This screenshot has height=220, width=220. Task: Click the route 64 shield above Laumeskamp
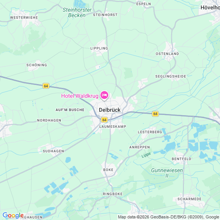point(104,120)
